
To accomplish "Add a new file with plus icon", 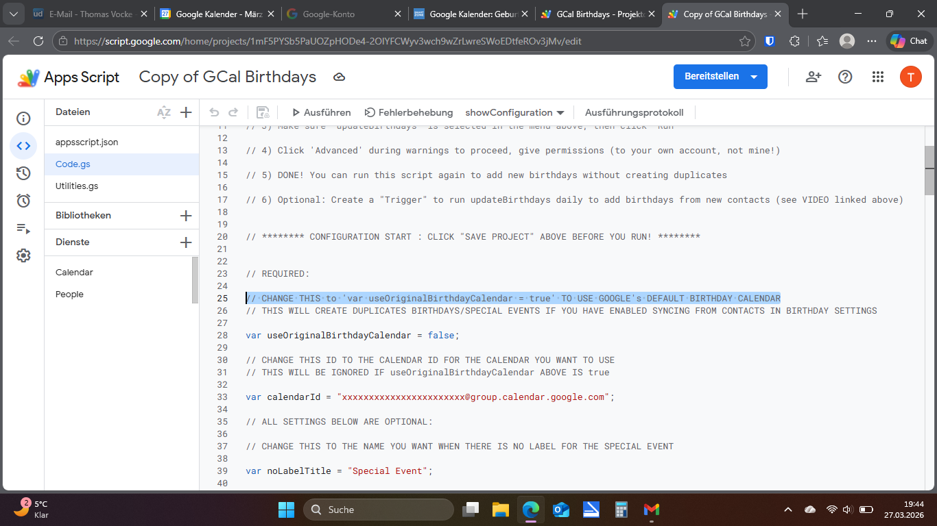I will point(186,112).
